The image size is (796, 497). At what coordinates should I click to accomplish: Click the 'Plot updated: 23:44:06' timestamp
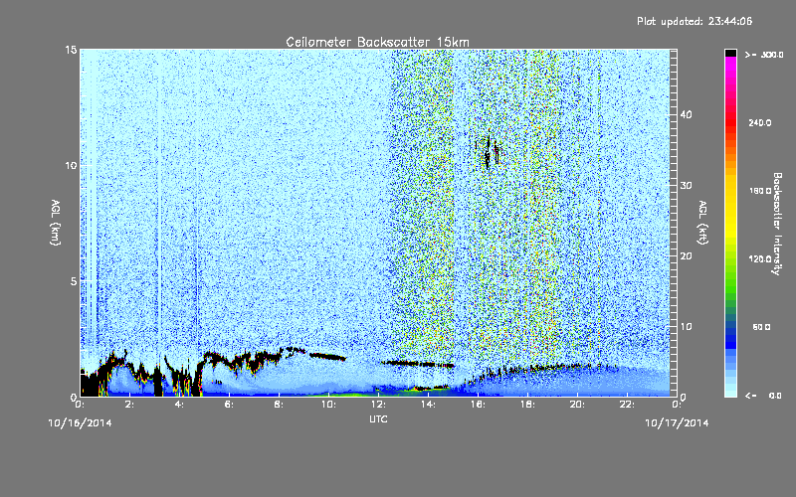695,21
